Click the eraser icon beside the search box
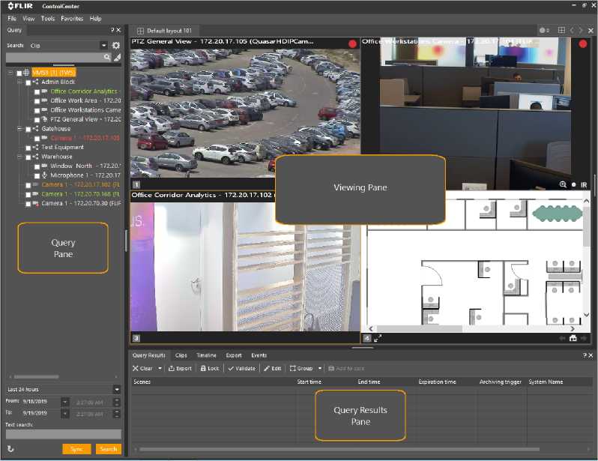Screen dimensions: 598x461 [117, 57]
